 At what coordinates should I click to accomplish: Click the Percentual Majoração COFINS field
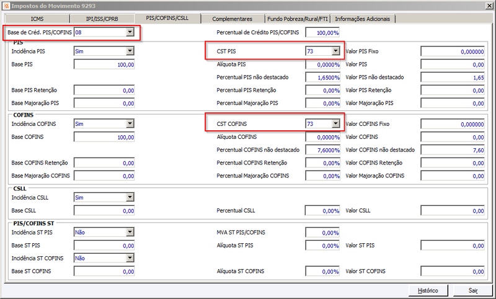pyautogui.click(x=322, y=176)
